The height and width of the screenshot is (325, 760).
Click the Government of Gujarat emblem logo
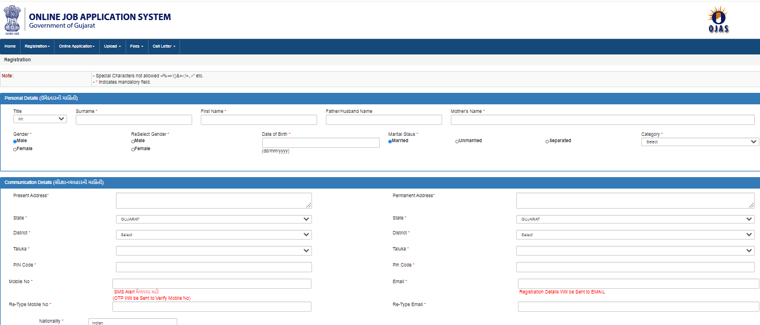13,19
